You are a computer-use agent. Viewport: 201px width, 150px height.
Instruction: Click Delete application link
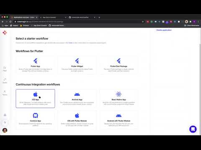(164, 30)
